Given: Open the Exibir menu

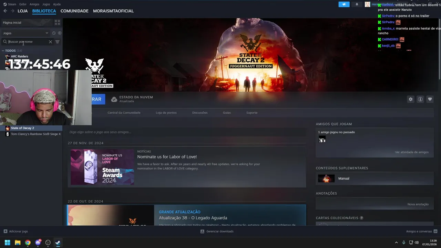Looking at the screenshot, I should [23, 4].
